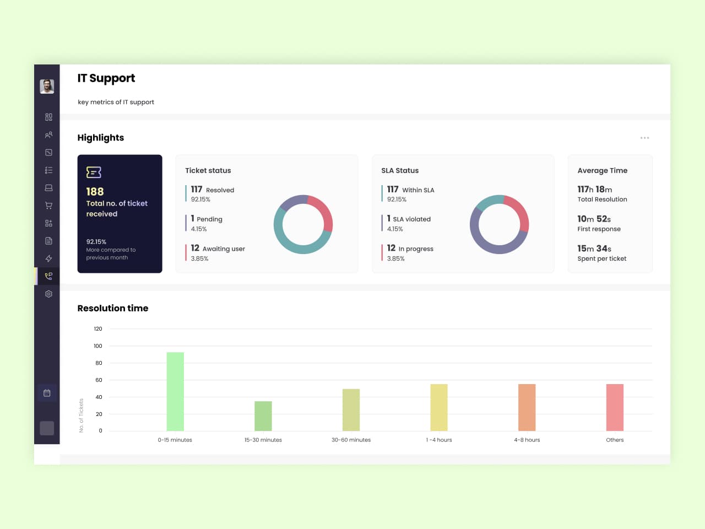This screenshot has width=705, height=529.
Task: Open the shopping cart icon in sidebar
Action: (48, 206)
